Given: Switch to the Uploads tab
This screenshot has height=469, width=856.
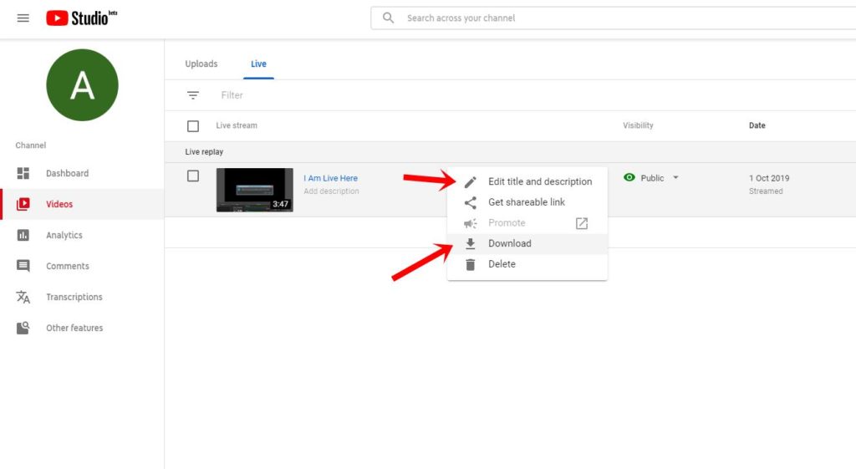Looking at the screenshot, I should 201,64.
